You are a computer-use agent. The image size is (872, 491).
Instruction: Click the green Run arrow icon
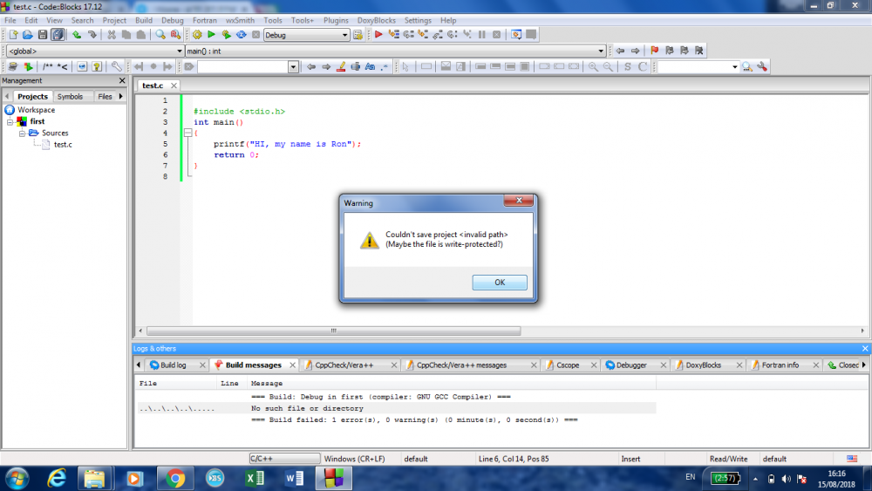coord(211,35)
